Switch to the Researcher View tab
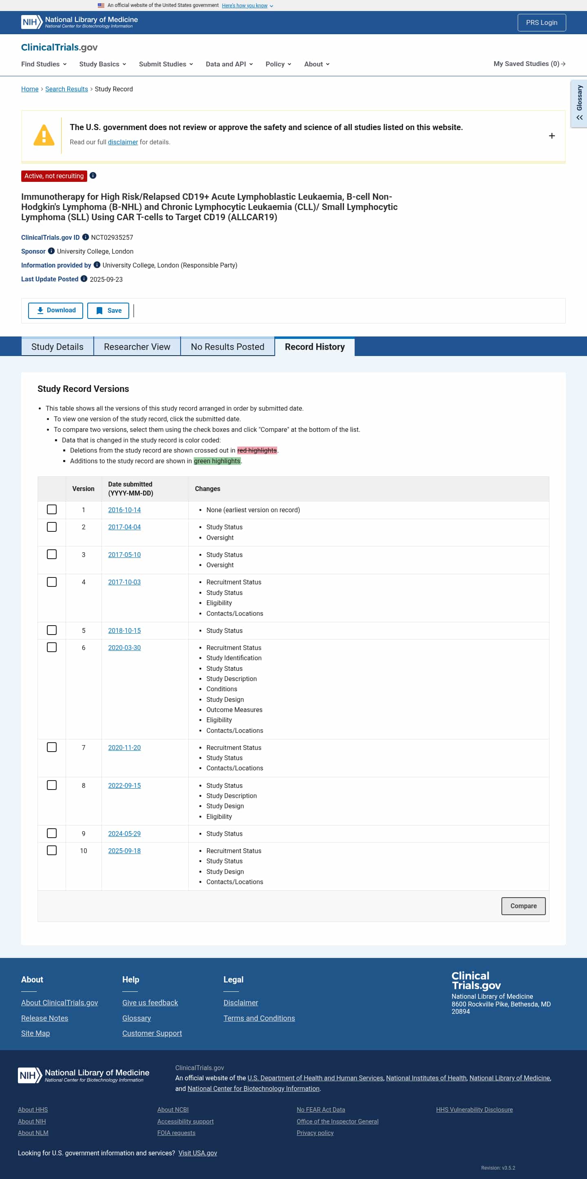This screenshot has width=587, height=1179. 137,347
